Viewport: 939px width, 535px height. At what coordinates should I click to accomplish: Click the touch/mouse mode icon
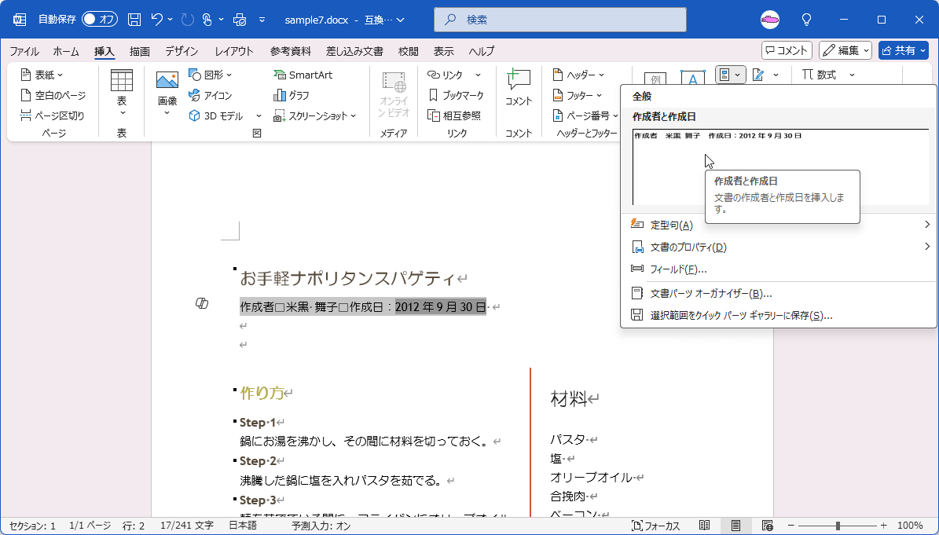coord(207,20)
